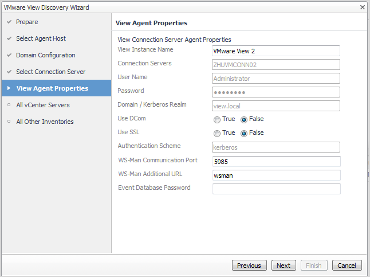Select True for Use DCom
The height and width of the screenshot is (277, 370).
click(217, 120)
